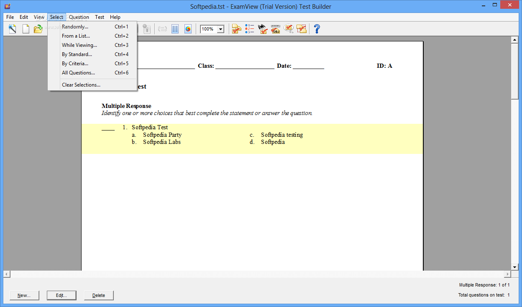This screenshot has width=522, height=307.
Task: Choose Randomly... from the Select menu
Action: (92, 27)
